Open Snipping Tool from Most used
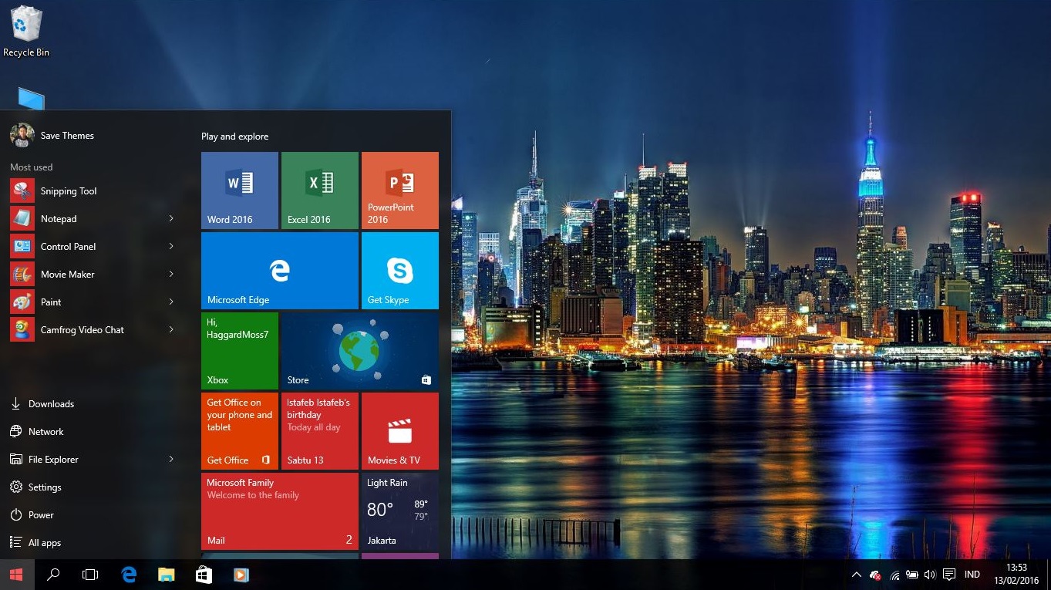The width and height of the screenshot is (1051, 590). [69, 190]
